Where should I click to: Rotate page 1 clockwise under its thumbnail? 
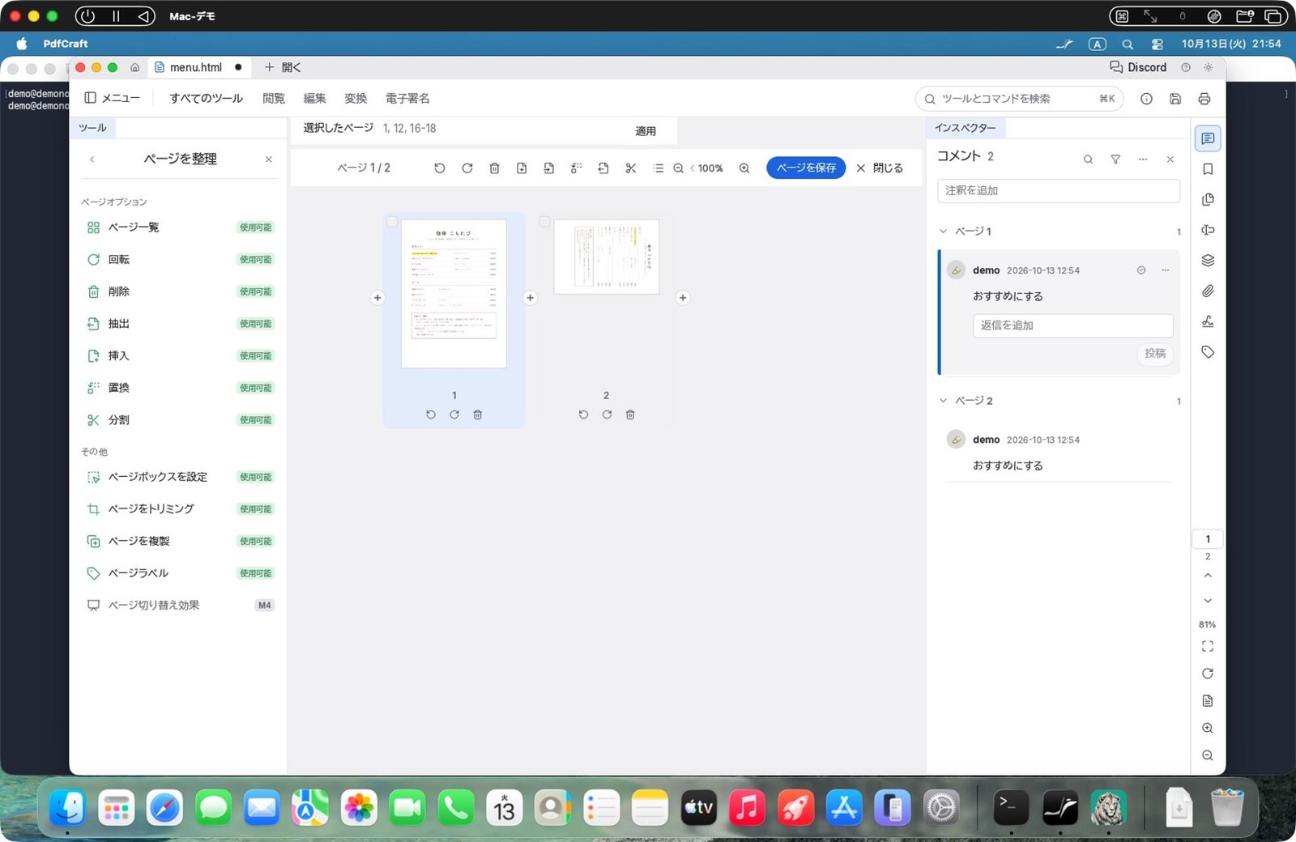[x=454, y=415]
